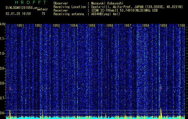The image size is (188, 119).
Task: Click the A504HB(yagi 4el) antenna text
Action: pyautogui.click(x=106, y=14)
